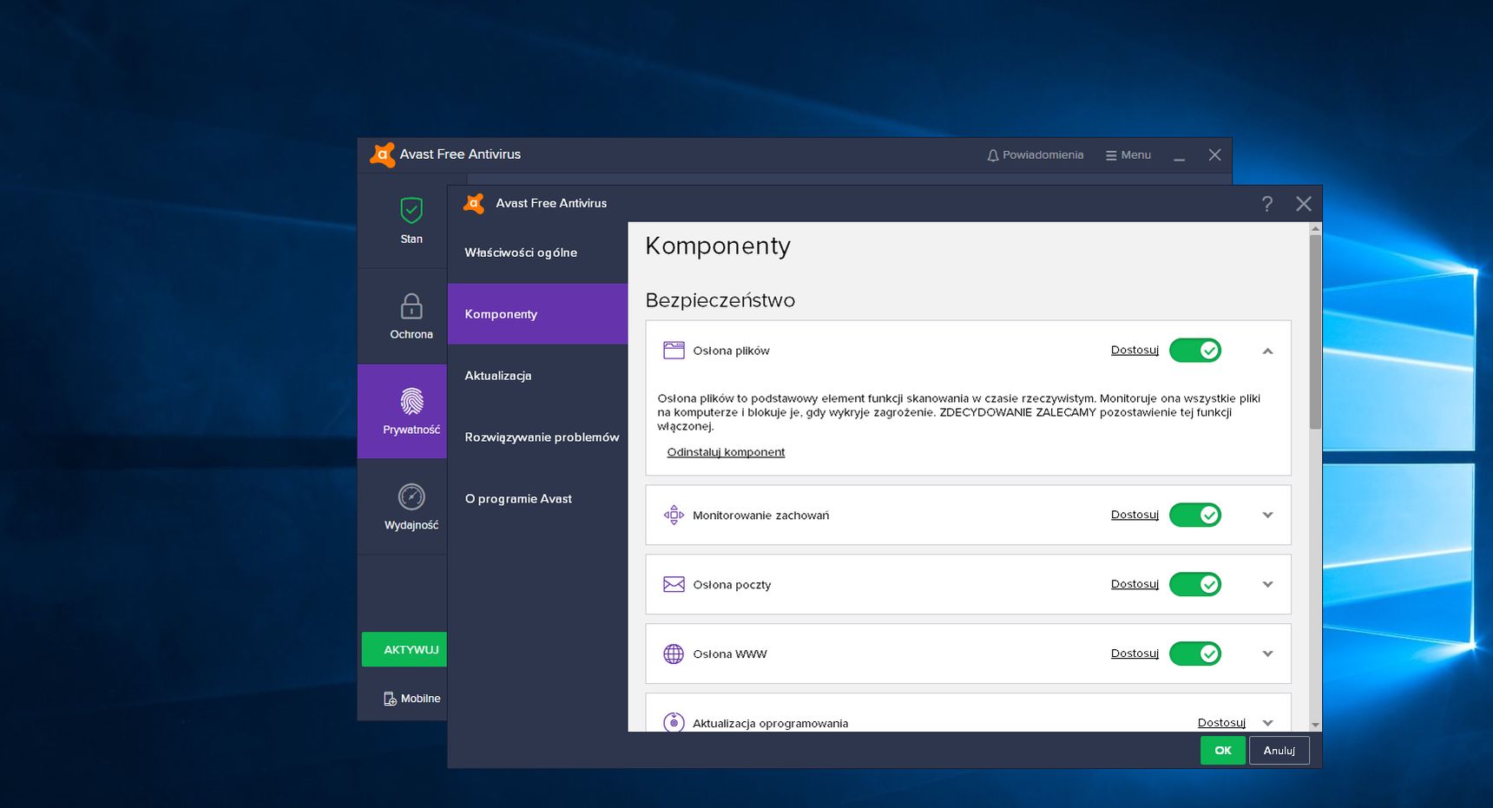This screenshot has width=1493, height=808.
Task: Disable the Osłona poczty switch
Action: [1195, 584]
